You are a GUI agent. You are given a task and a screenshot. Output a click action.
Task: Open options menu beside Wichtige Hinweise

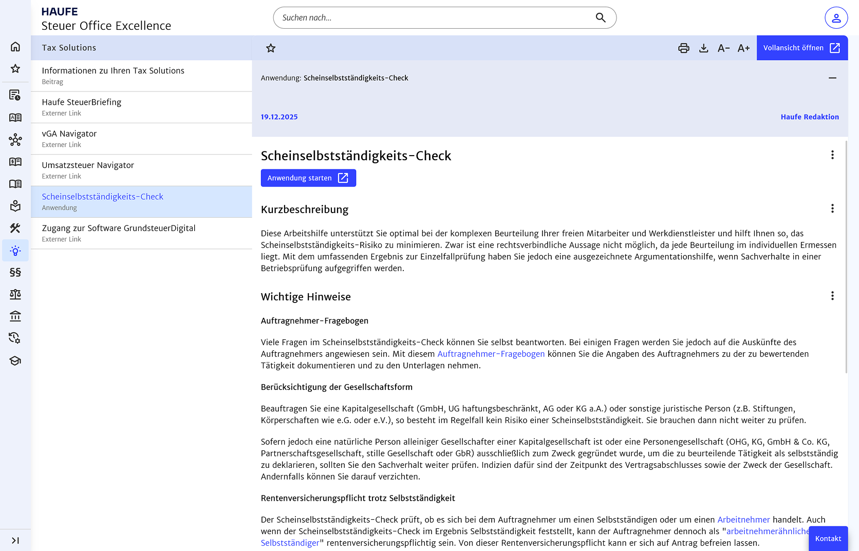pos(832,296)
